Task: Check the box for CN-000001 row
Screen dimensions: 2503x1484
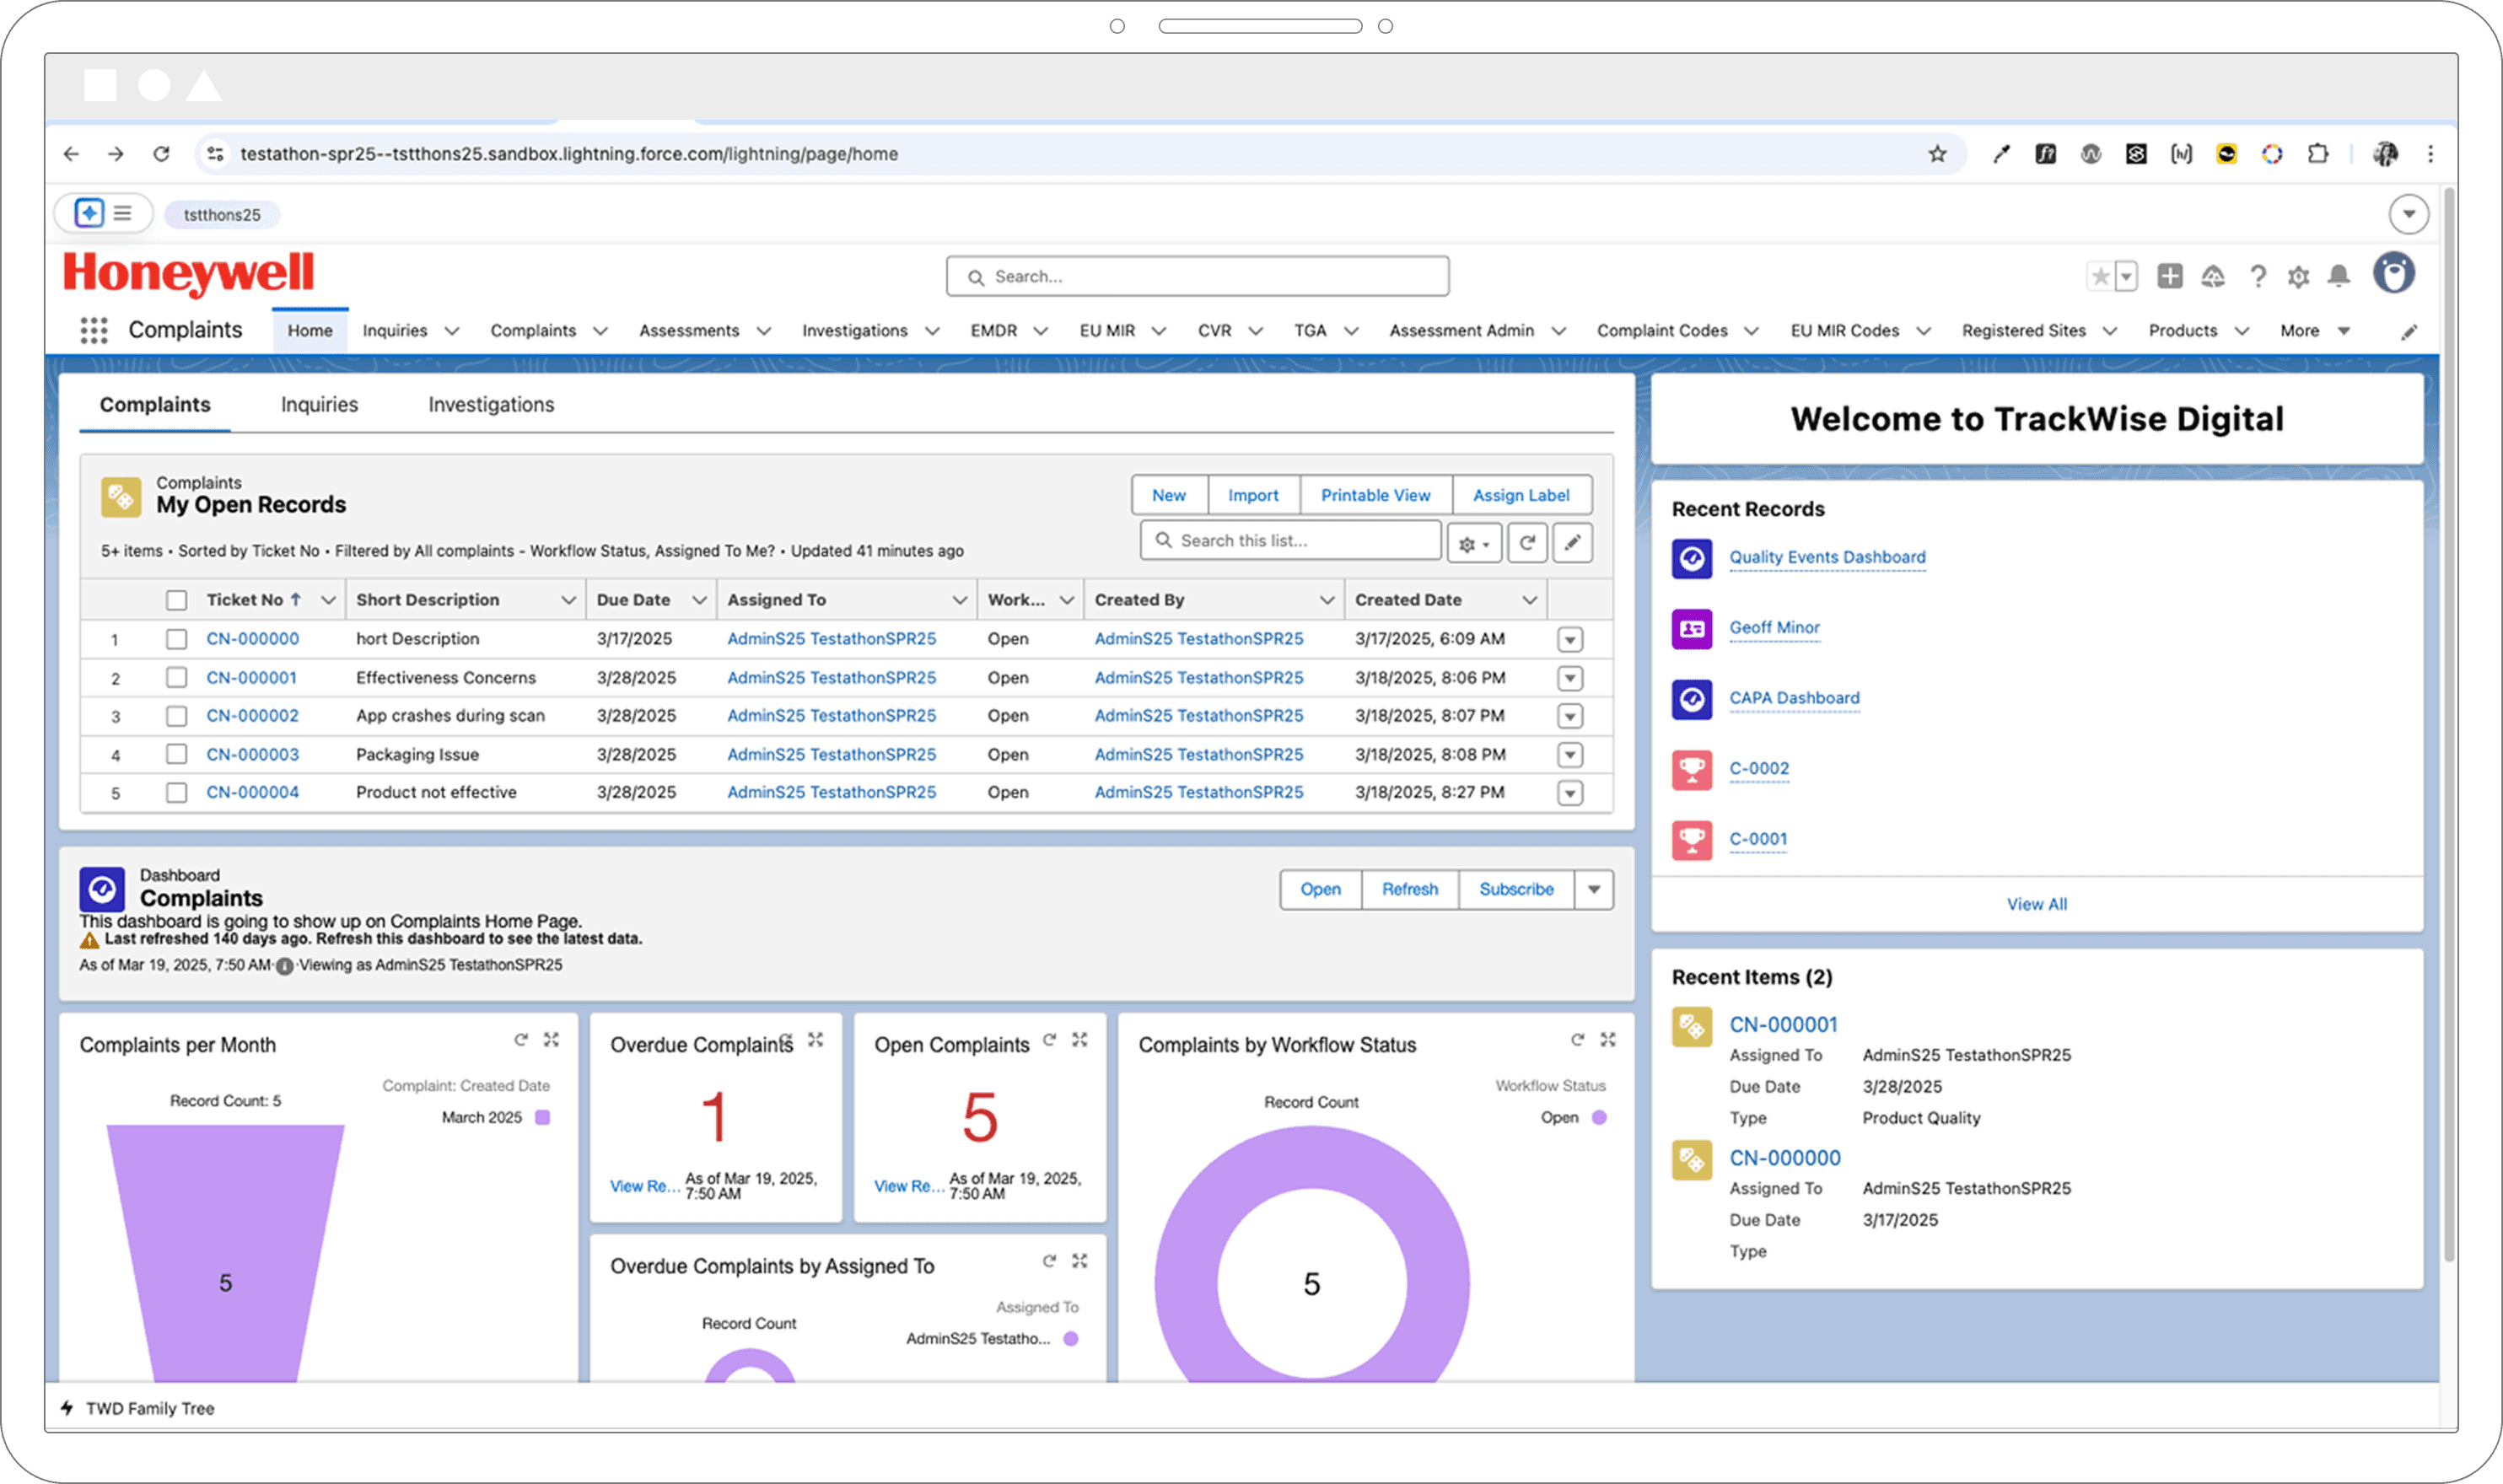Action: [177, 678]
